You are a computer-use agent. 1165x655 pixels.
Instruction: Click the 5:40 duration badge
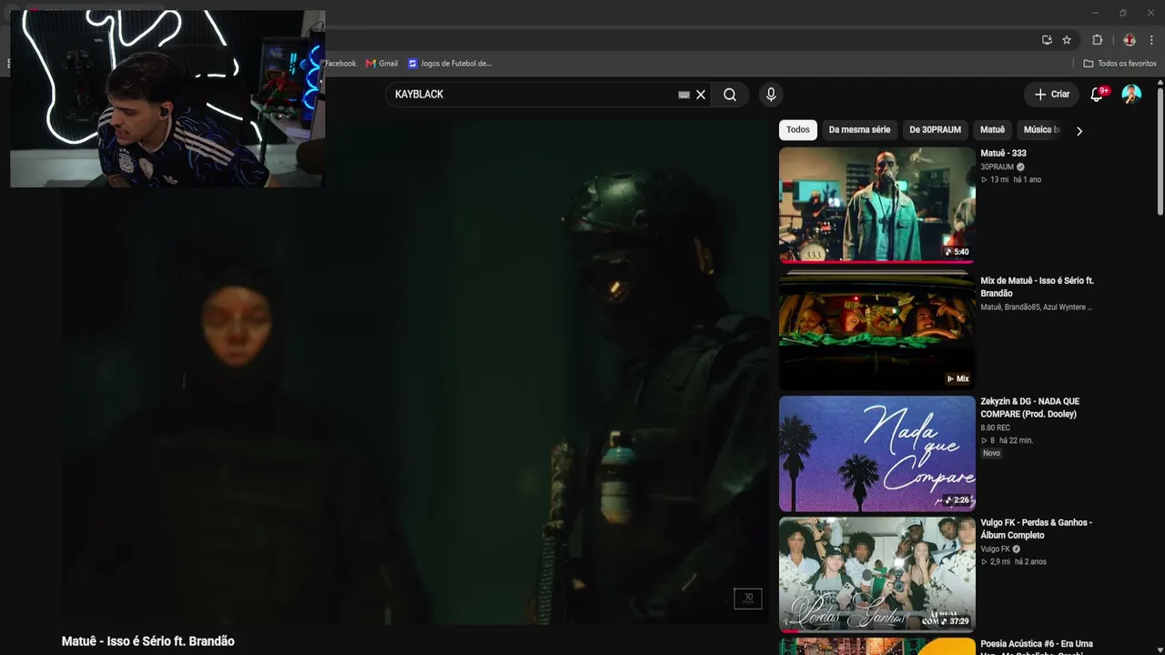point(957,252)
